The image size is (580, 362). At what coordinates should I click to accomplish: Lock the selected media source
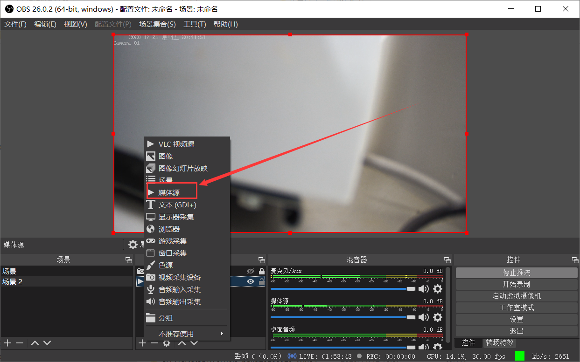click(261, 281)
